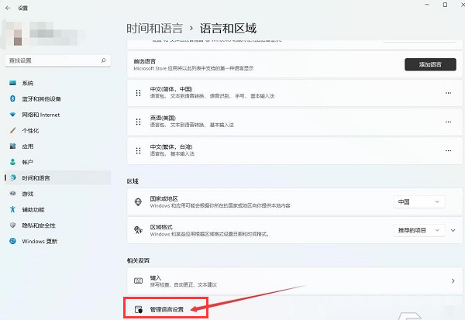Click the globe clock icon for 时间和语言
The height and width of the screenshot is (320, 465).
coord(12,177)
